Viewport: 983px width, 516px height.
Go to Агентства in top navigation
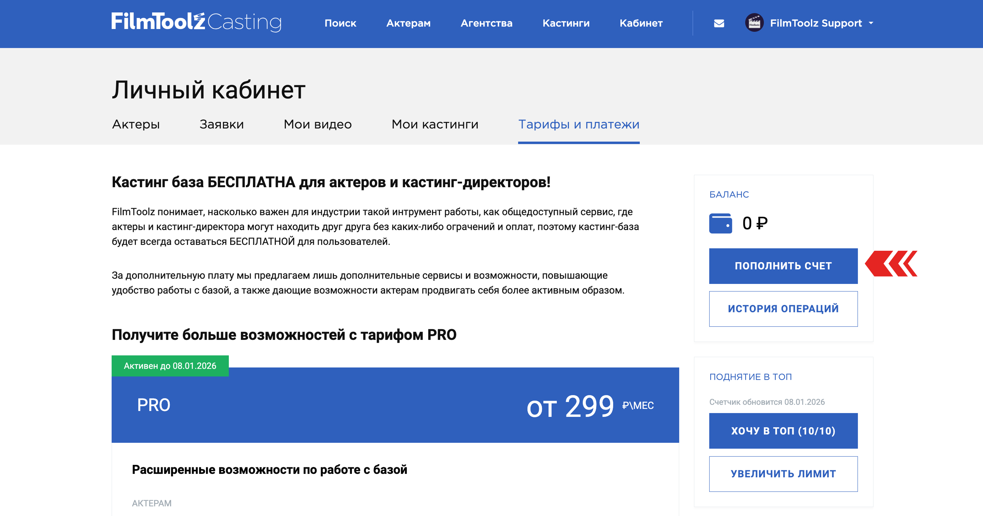(486, 23)
